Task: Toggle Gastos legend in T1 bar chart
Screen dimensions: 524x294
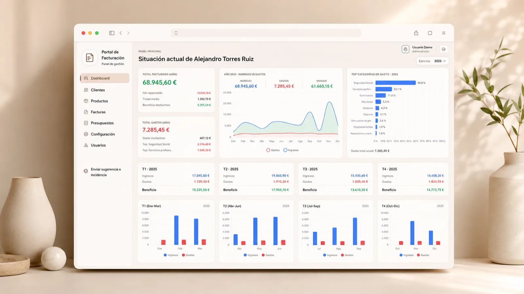Action: 188,255
